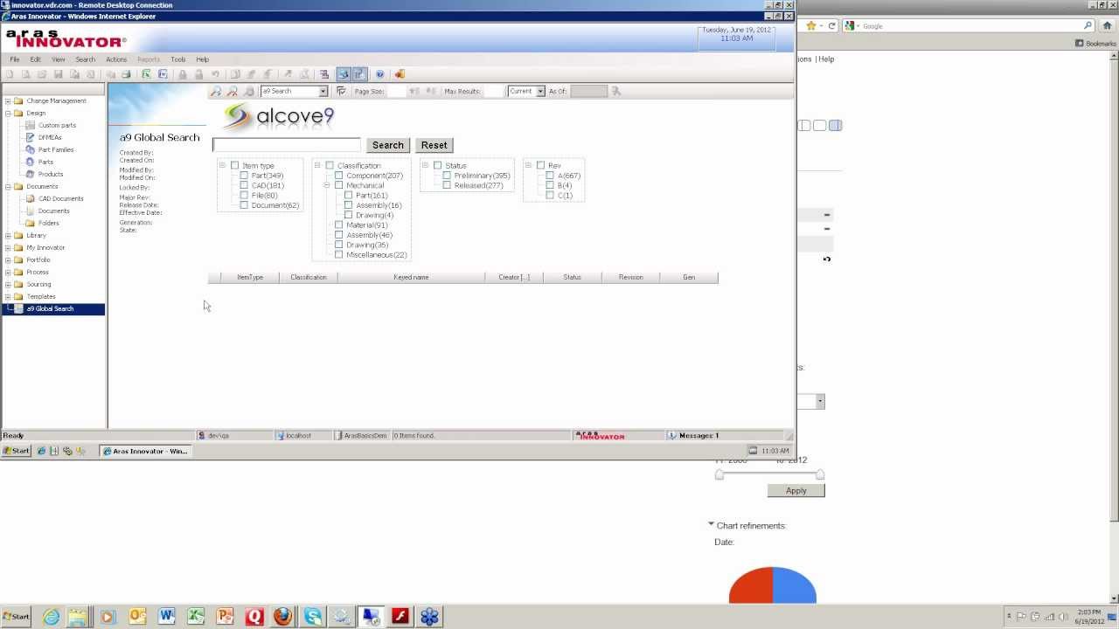Select Parts item in navigation tree
Screen dimensions: 1119x629
point(45,162)
